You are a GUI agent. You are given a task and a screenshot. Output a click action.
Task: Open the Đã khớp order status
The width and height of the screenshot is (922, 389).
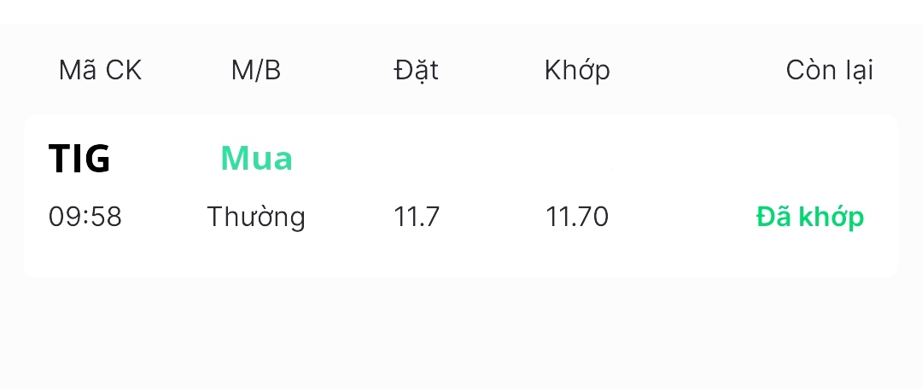tap(809, 218)
